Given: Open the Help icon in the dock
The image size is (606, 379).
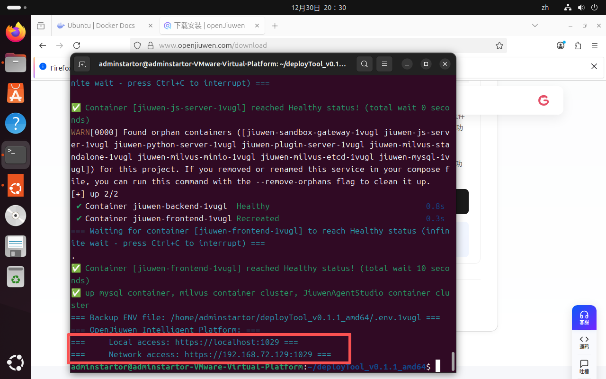Looking at the screenshot, I should (16, 124).
